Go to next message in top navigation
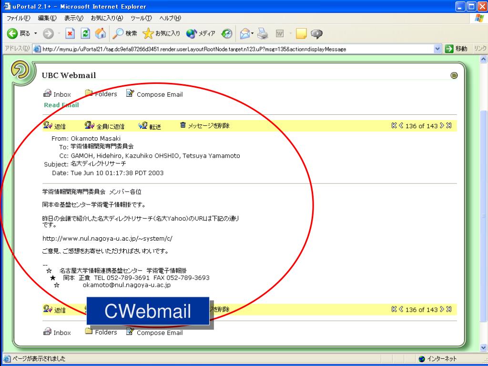Viewport: 488px width, 366px height. pos(442,125)
